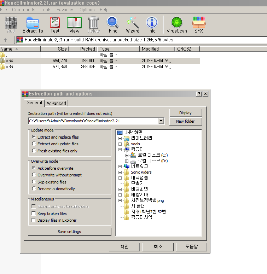Click the Find magnifier icon
The image size is (267, 274).
113,23
